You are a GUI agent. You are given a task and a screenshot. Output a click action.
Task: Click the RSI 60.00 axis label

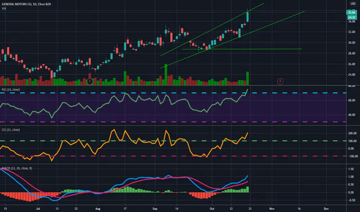click(352, 100)
